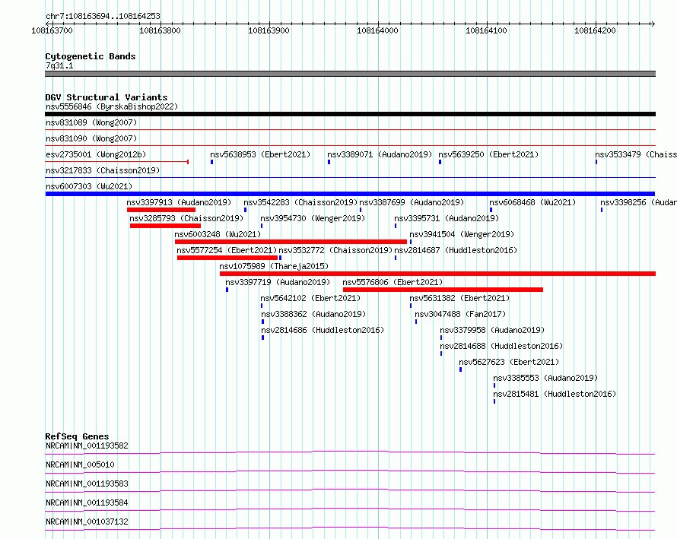Viewport: 677px width, 539px height.
Task: Select nsv6007303 (Wu2021) label
Action: point(89,186)
